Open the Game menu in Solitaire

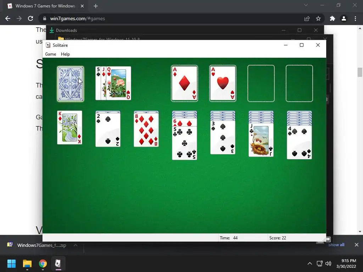50,54
